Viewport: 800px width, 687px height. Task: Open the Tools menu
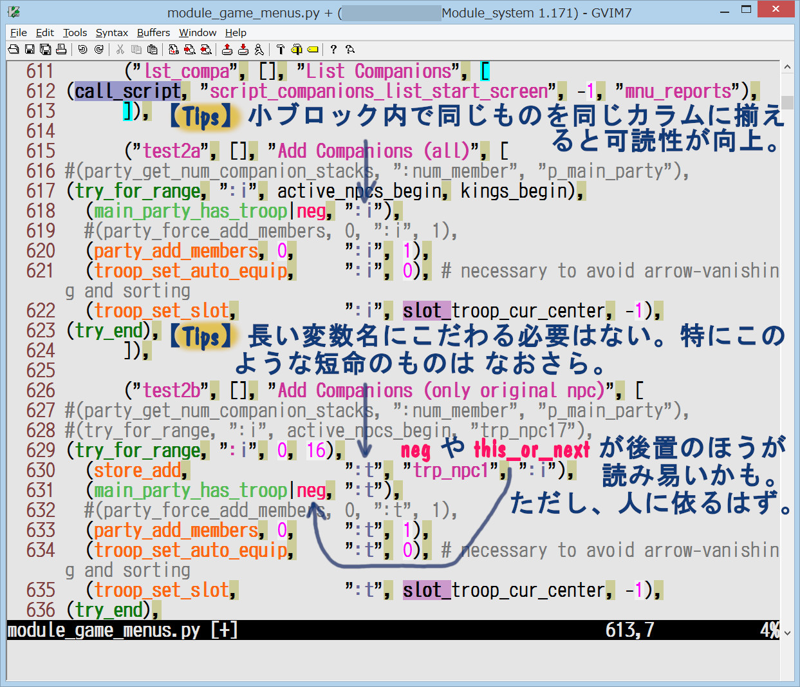[75, 32]
